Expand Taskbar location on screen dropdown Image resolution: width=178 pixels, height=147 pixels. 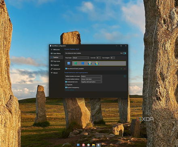coord(91,76)
